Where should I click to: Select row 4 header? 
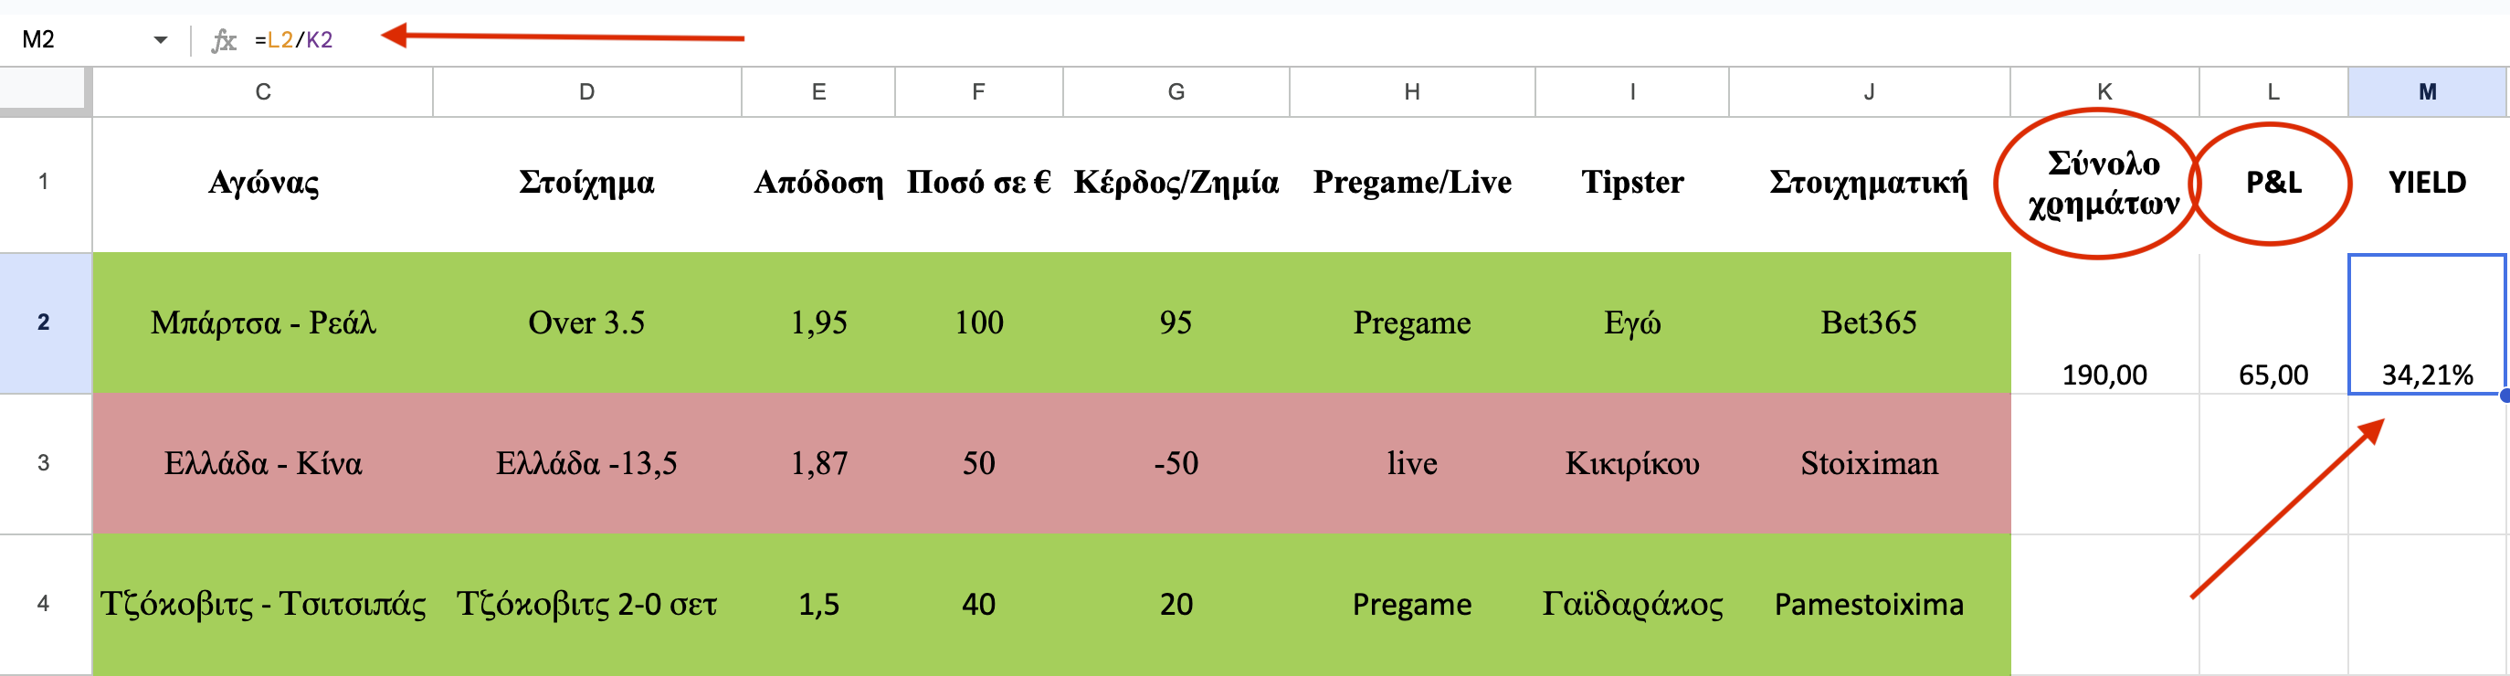pyautogui.click(x=45, y=604)
